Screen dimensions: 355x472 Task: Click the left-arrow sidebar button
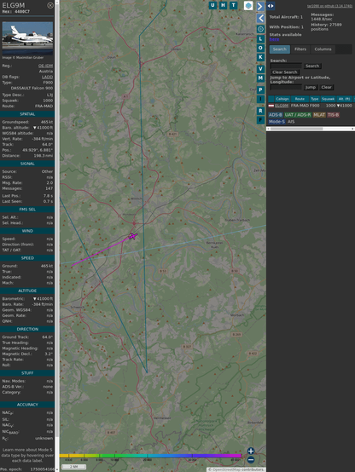260,19
